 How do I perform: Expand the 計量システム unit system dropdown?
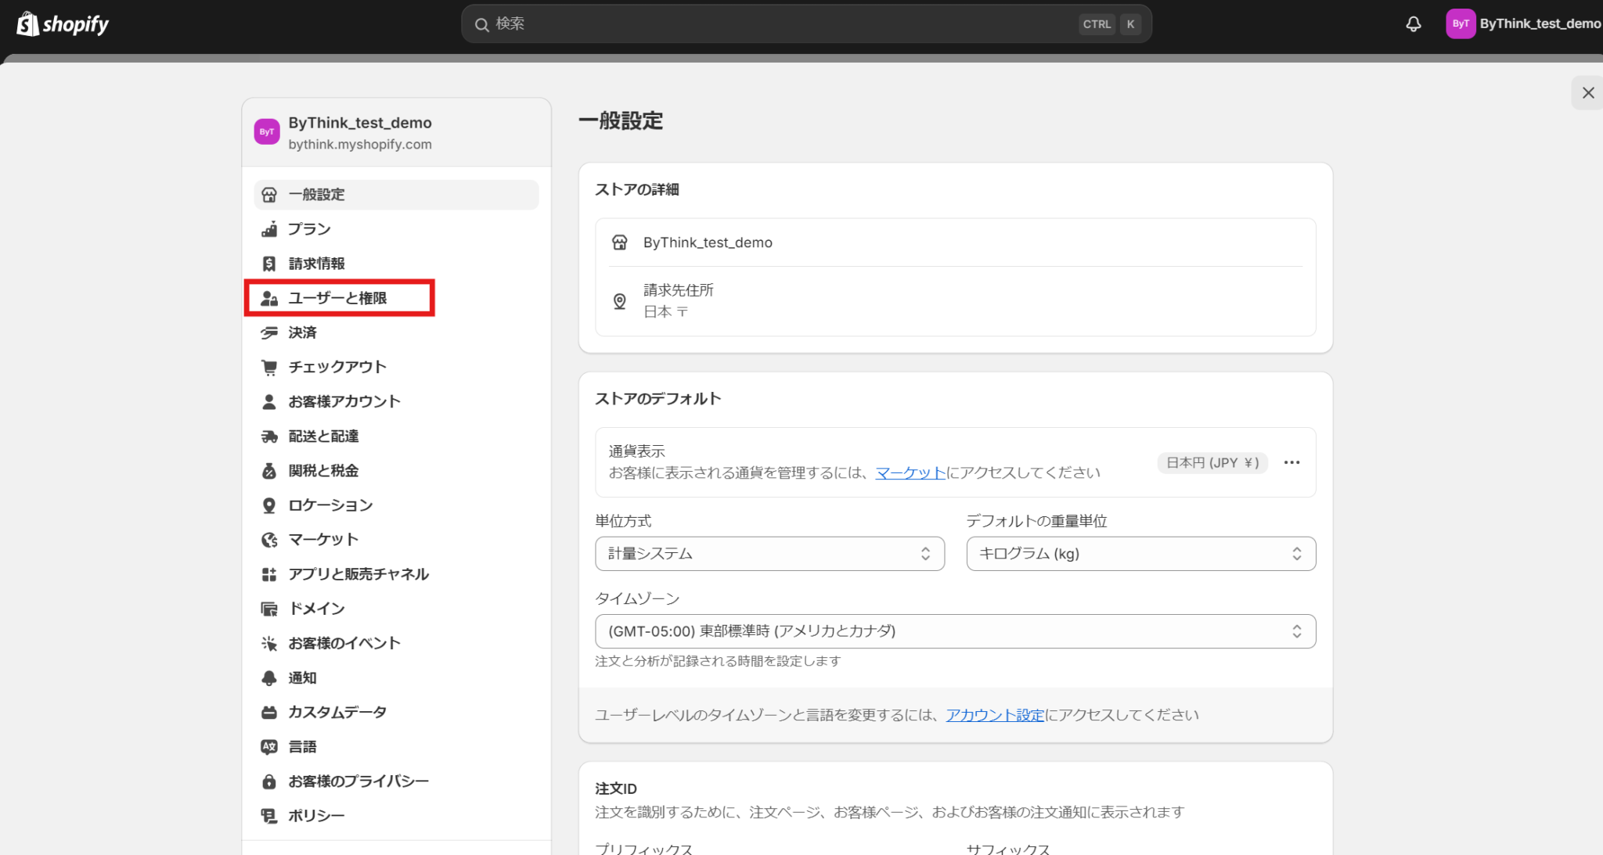click(x=769, y=553)
